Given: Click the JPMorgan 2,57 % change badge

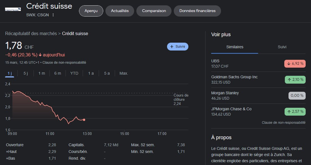Looking at the screenshot, I should pos(295,112).
